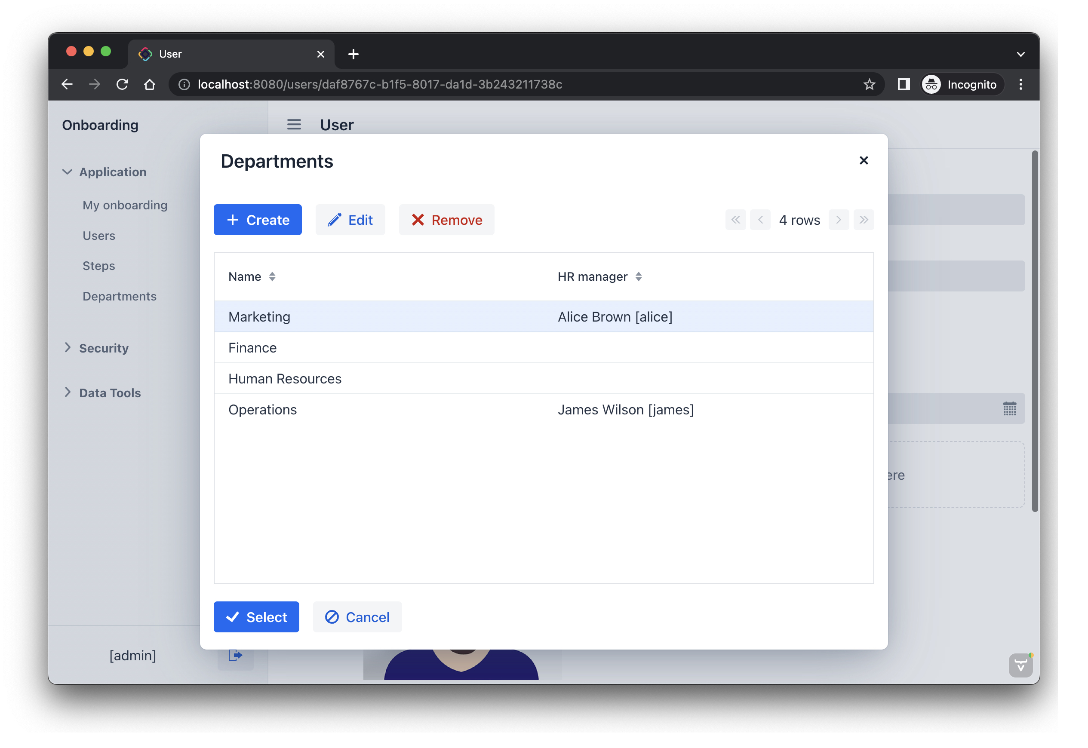Go to the previous page of rows
The width and height of the screenshot is (1088, 748).
[x=760, y=220]
